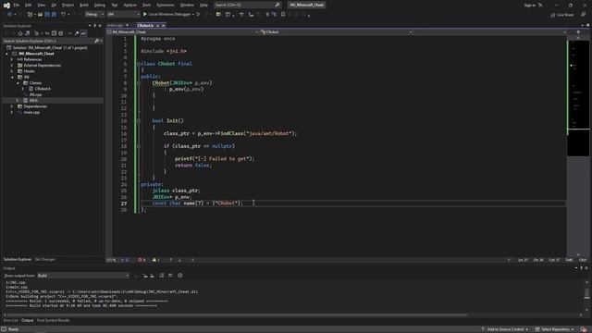The height and width of the screenshot is (333, 592).
Task: Click the Solution Explorer Home icon
Action: point(20,33)
